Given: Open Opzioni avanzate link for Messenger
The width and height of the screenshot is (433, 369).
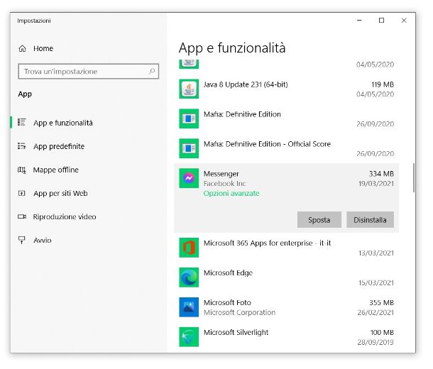Looking at the screenshot, I should 231,194.
